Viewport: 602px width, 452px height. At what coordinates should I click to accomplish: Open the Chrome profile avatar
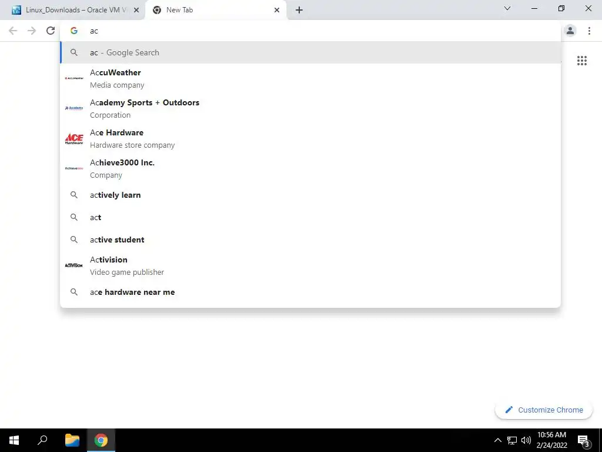pyautogui.click(x=570, y=31)
